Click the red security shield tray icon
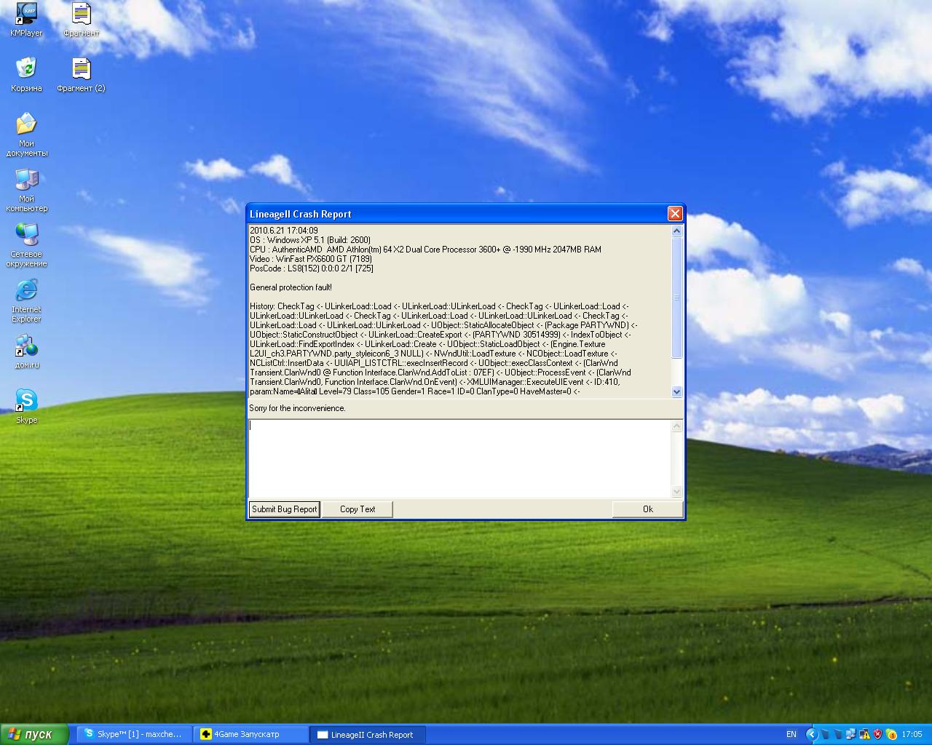Viewport: 932px width, 745px height. [x=878, y=734]
